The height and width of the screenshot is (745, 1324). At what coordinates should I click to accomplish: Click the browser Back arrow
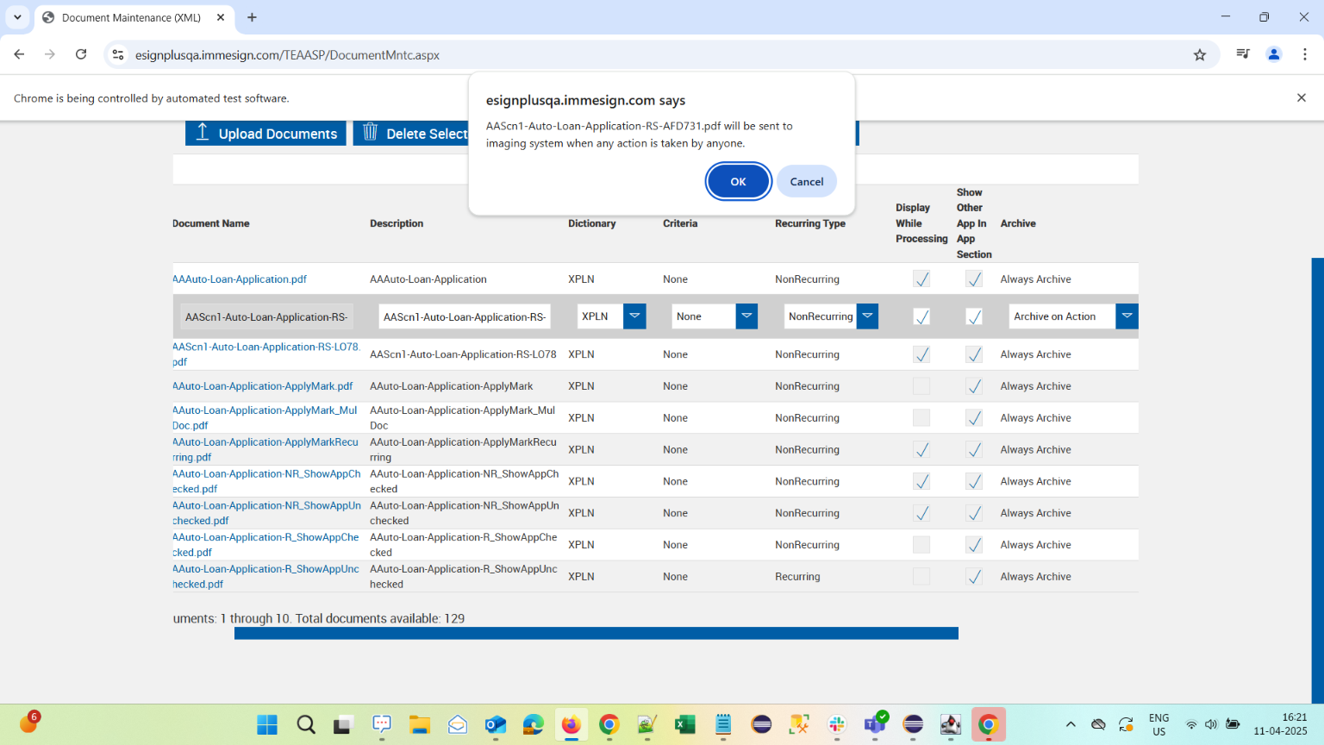point(19,54)
